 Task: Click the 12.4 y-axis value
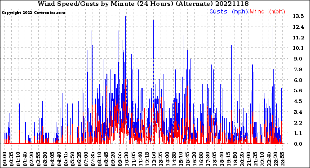tap(298, 27)
